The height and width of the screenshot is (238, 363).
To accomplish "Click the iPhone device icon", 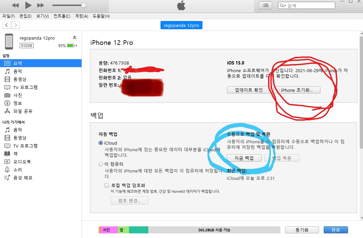I will coord(9,41).
